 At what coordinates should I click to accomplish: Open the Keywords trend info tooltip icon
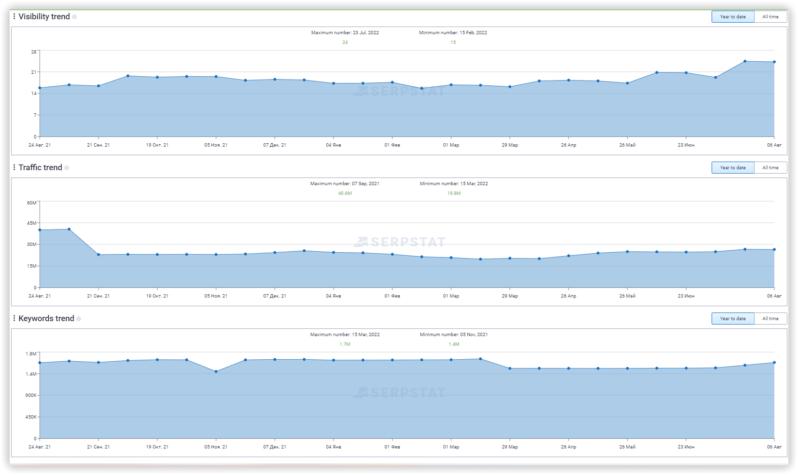click(x=79, y=319)
